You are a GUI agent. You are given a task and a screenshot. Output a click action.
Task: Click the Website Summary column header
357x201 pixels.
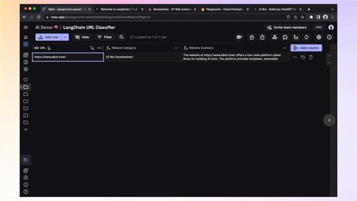pos(235,48)
